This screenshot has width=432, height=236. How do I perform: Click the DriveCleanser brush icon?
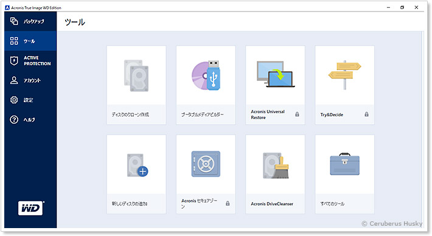[276, 165]
